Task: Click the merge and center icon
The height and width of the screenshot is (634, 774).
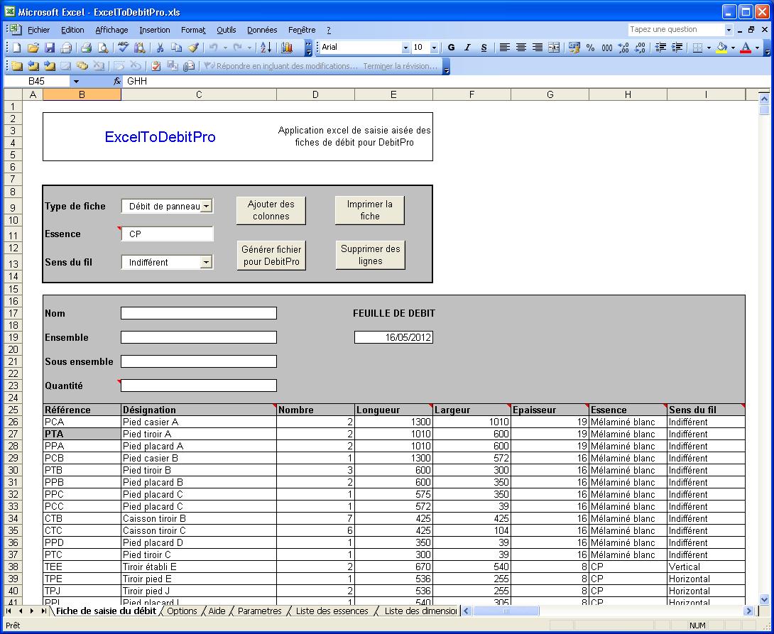Action: click(554, 48)
